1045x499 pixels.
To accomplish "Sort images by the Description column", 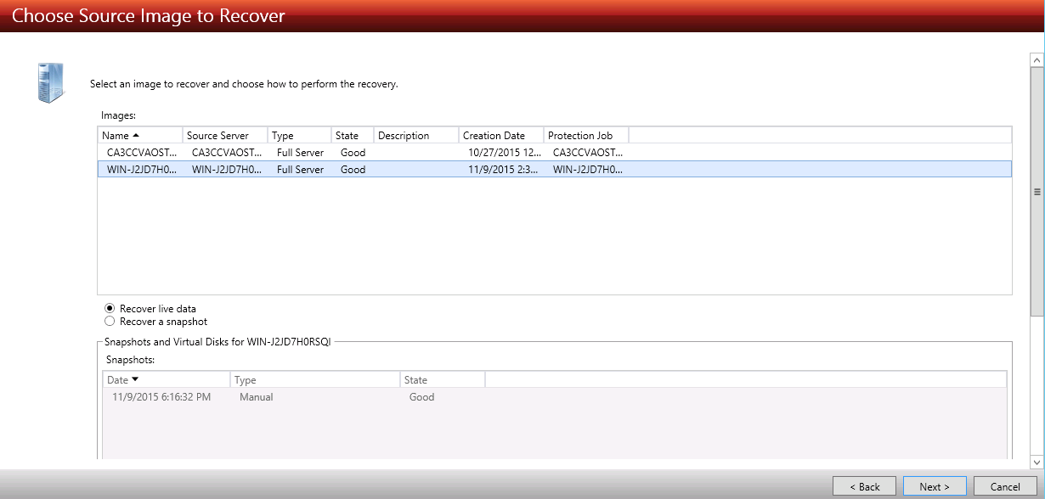I will pos(416,136).
